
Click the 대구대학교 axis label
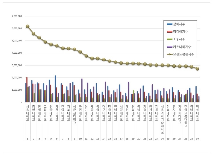coord(104,113)
